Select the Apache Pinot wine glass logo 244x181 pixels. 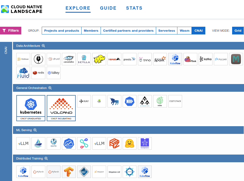[x=38, y=59]
